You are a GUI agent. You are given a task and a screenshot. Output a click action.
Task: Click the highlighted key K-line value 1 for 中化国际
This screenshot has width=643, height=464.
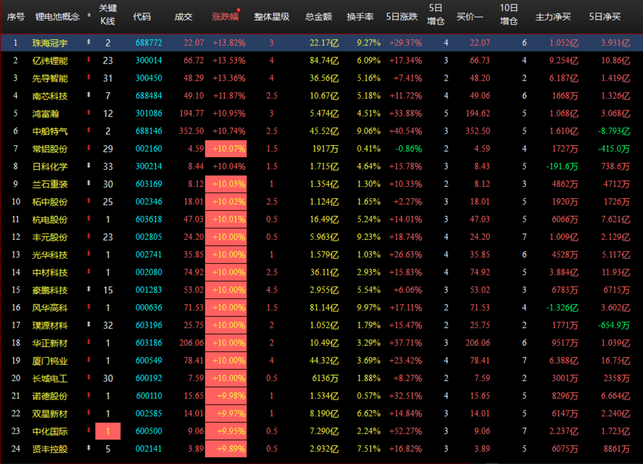pos(108,431)
